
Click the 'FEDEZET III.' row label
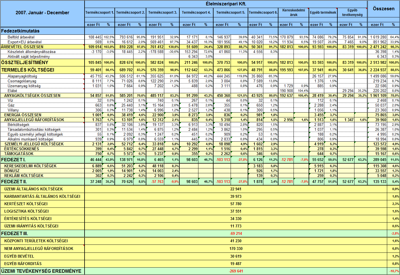[15, 233]
